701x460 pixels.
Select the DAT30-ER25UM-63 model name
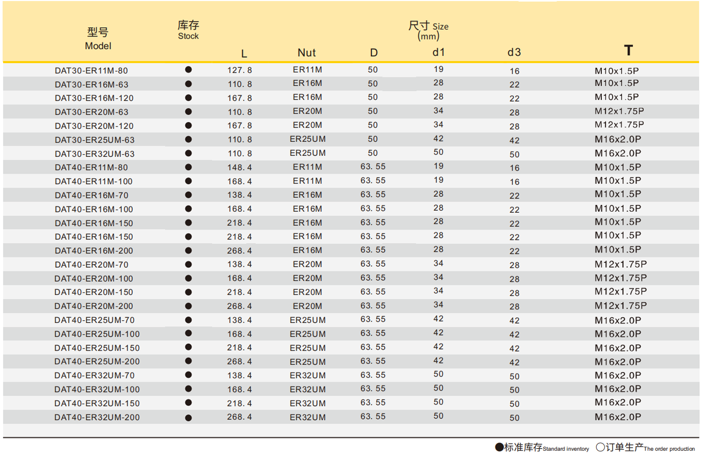point(95,139)
